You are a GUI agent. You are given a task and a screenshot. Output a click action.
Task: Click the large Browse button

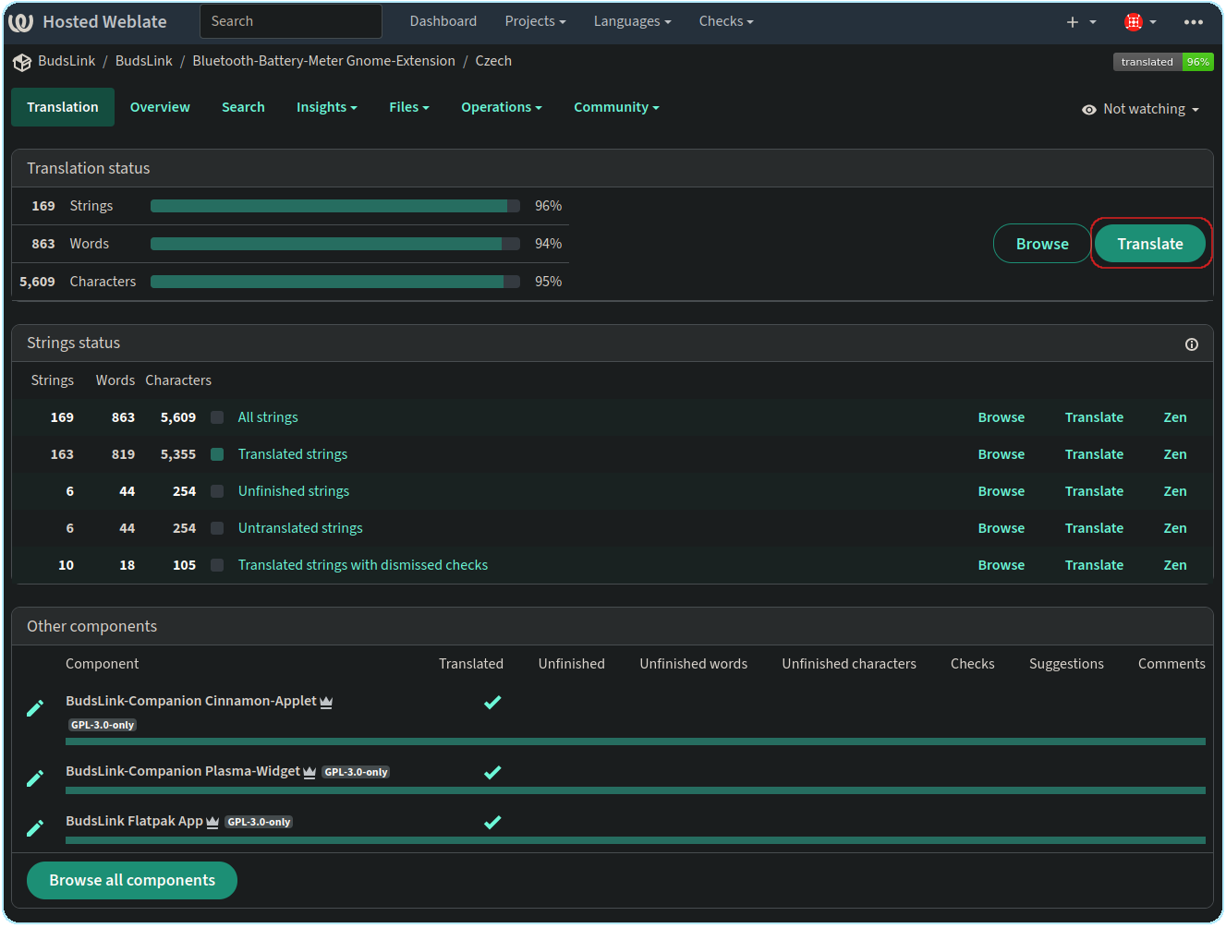[x=1042, y=244]
